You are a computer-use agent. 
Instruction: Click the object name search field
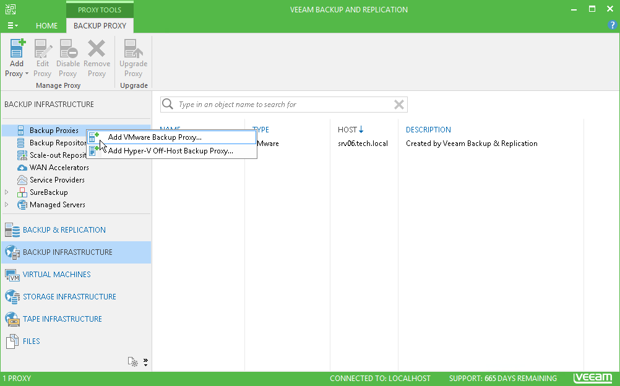[283, 105]
